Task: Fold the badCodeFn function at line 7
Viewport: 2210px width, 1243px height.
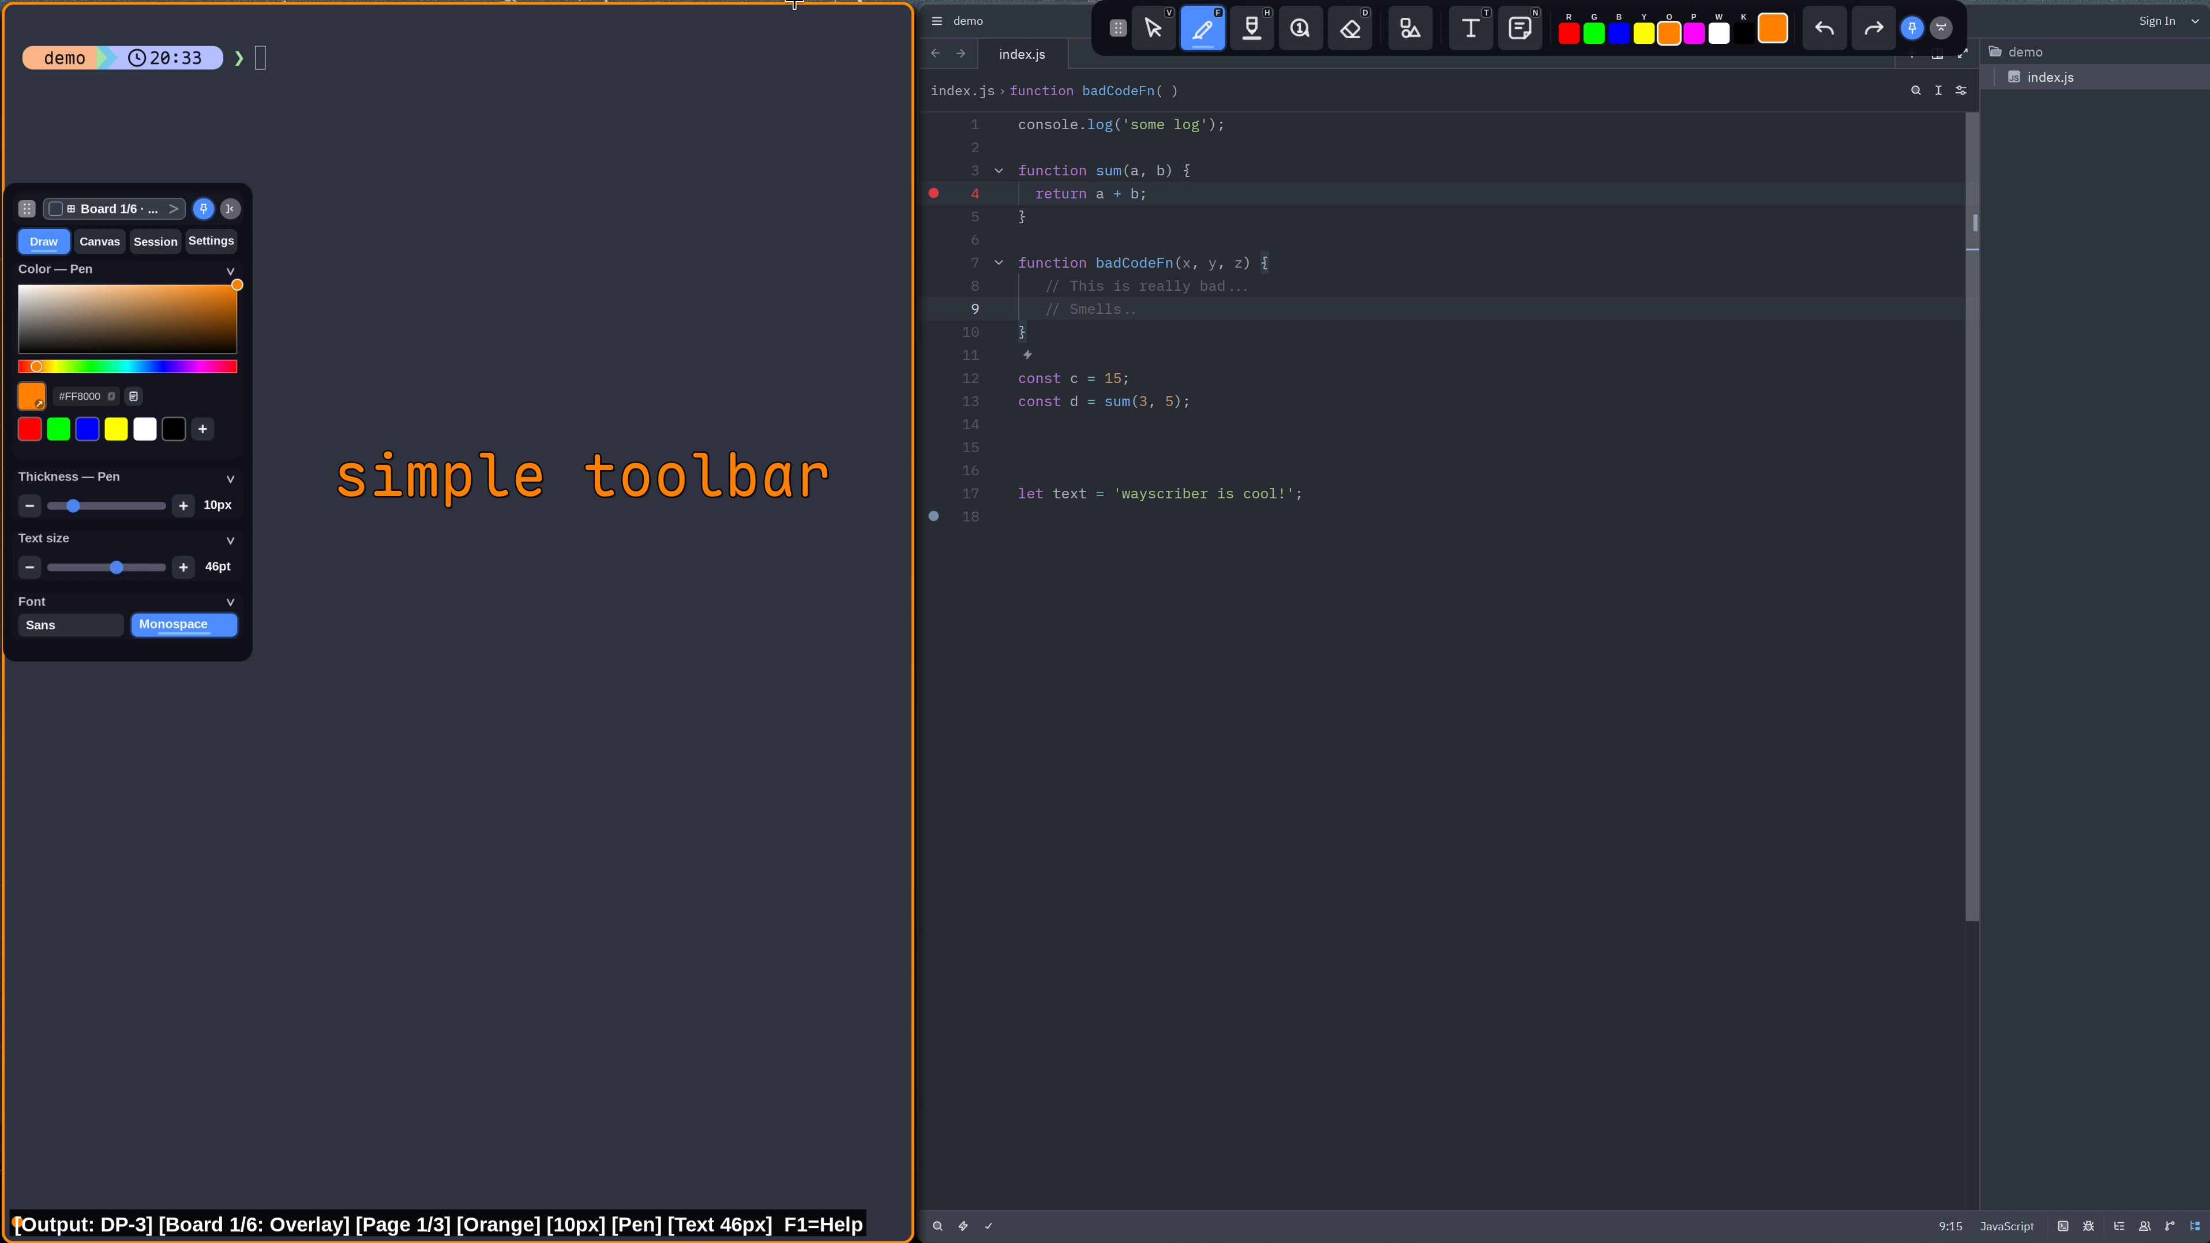Action: coord(999,262)
